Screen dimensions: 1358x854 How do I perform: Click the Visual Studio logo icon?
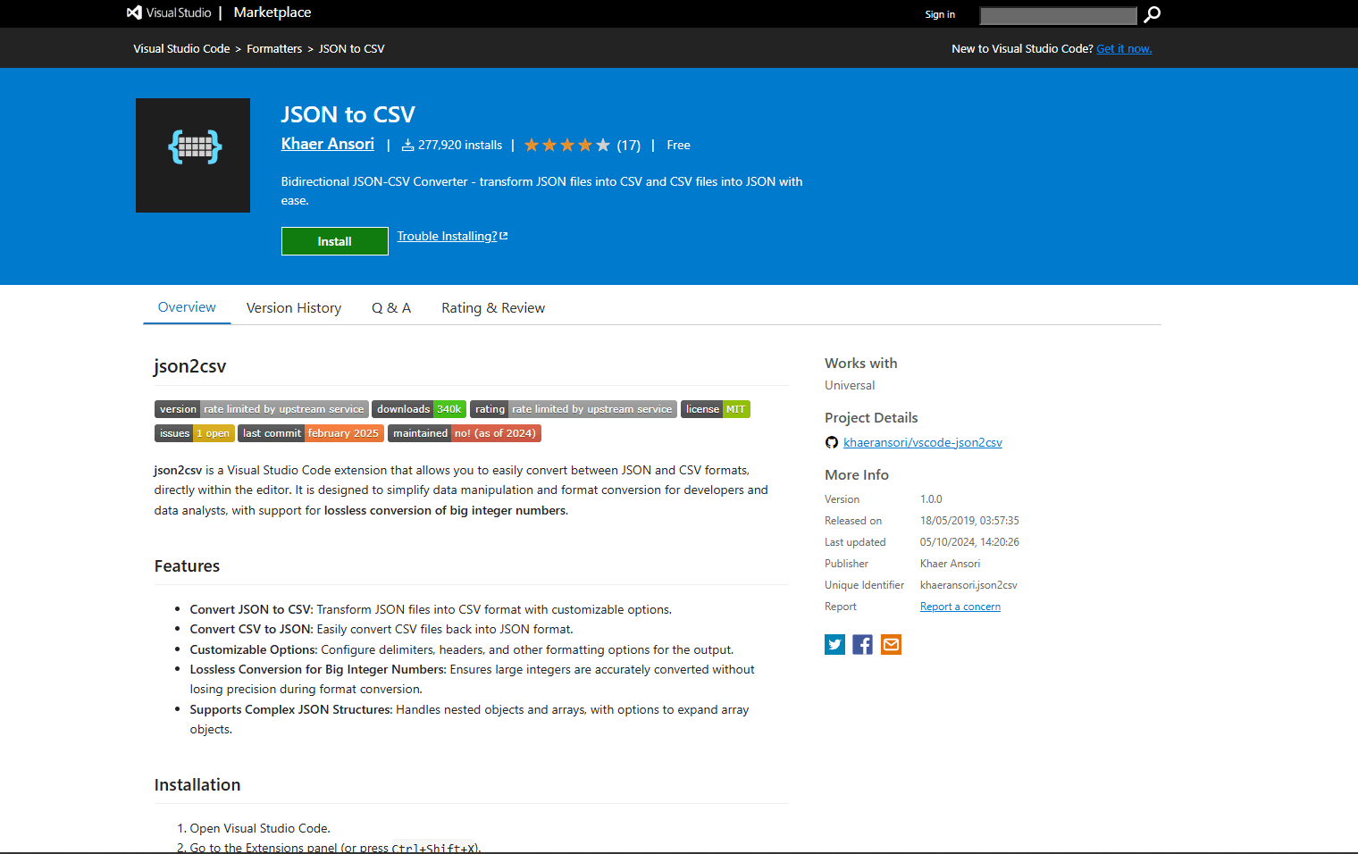click(135, 13)
